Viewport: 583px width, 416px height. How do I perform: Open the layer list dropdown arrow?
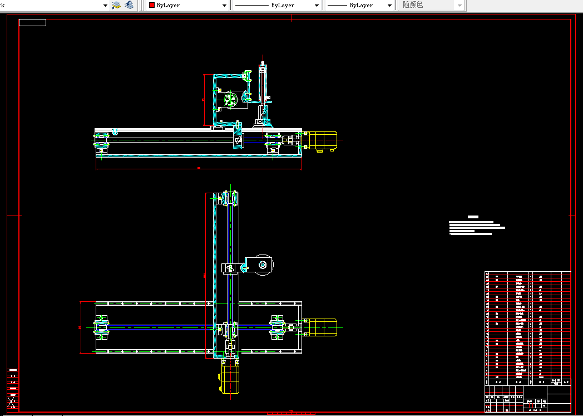pyautogui.click(x=105, y=6)
